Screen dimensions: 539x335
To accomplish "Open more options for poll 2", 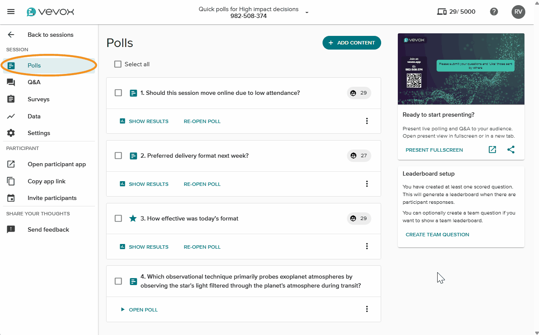I will point(367,184).
